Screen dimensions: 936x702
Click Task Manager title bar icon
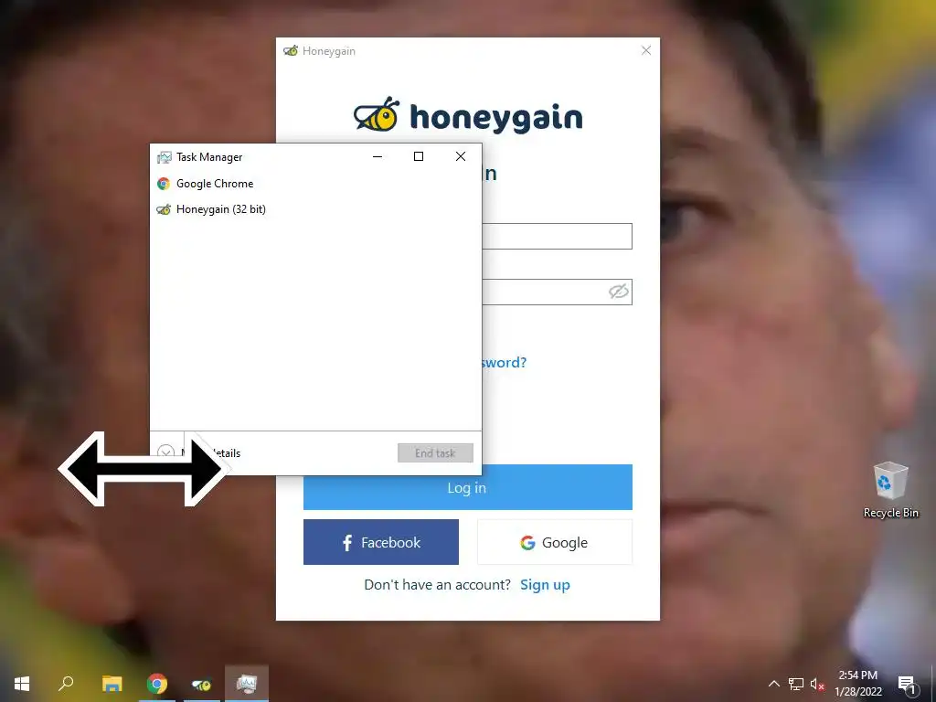click(x=164, y=157)
